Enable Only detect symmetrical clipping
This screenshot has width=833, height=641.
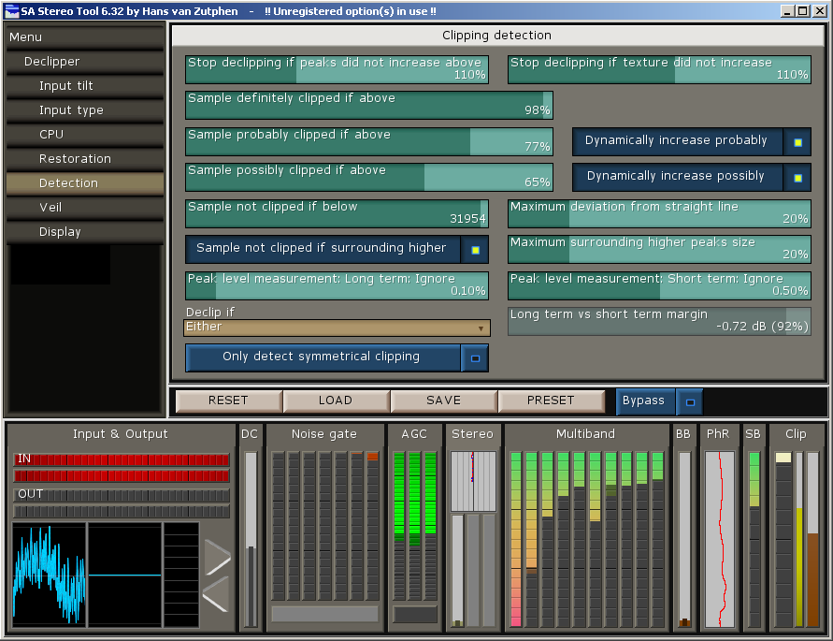tap(475, 358)
